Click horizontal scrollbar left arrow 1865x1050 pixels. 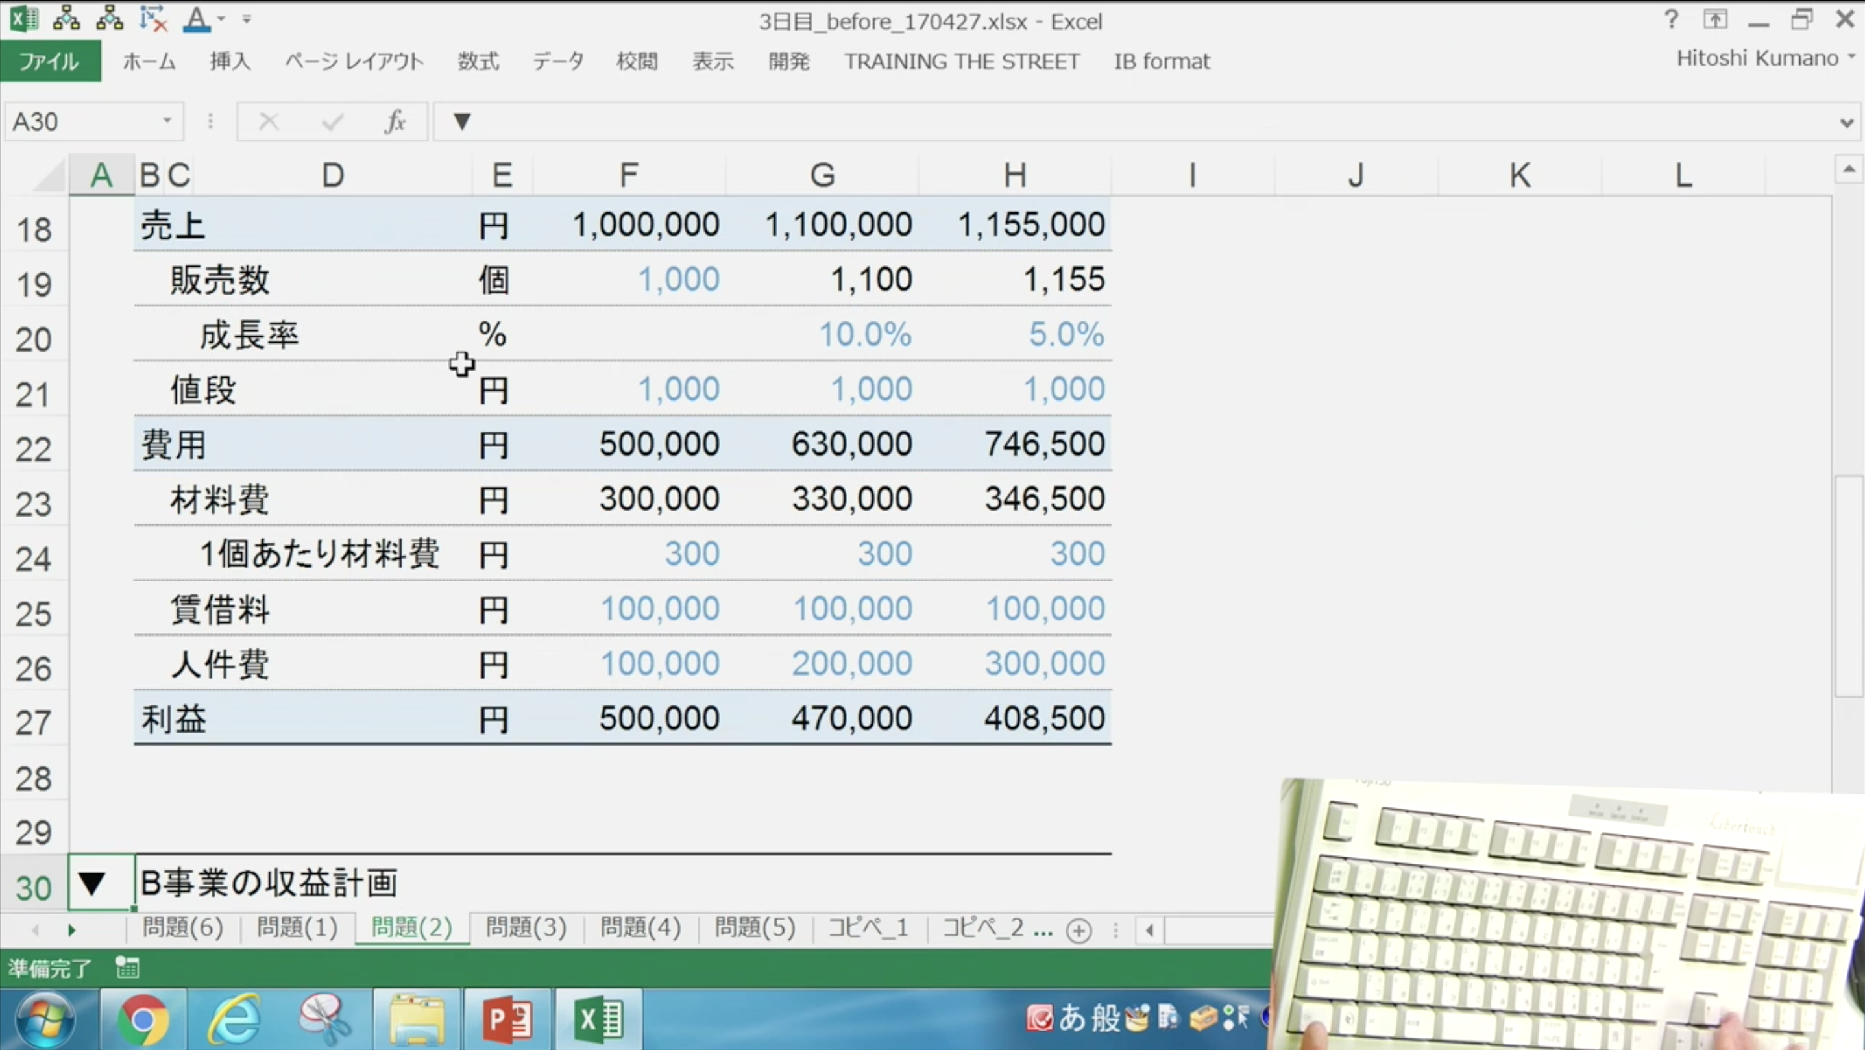[1149, 930]
